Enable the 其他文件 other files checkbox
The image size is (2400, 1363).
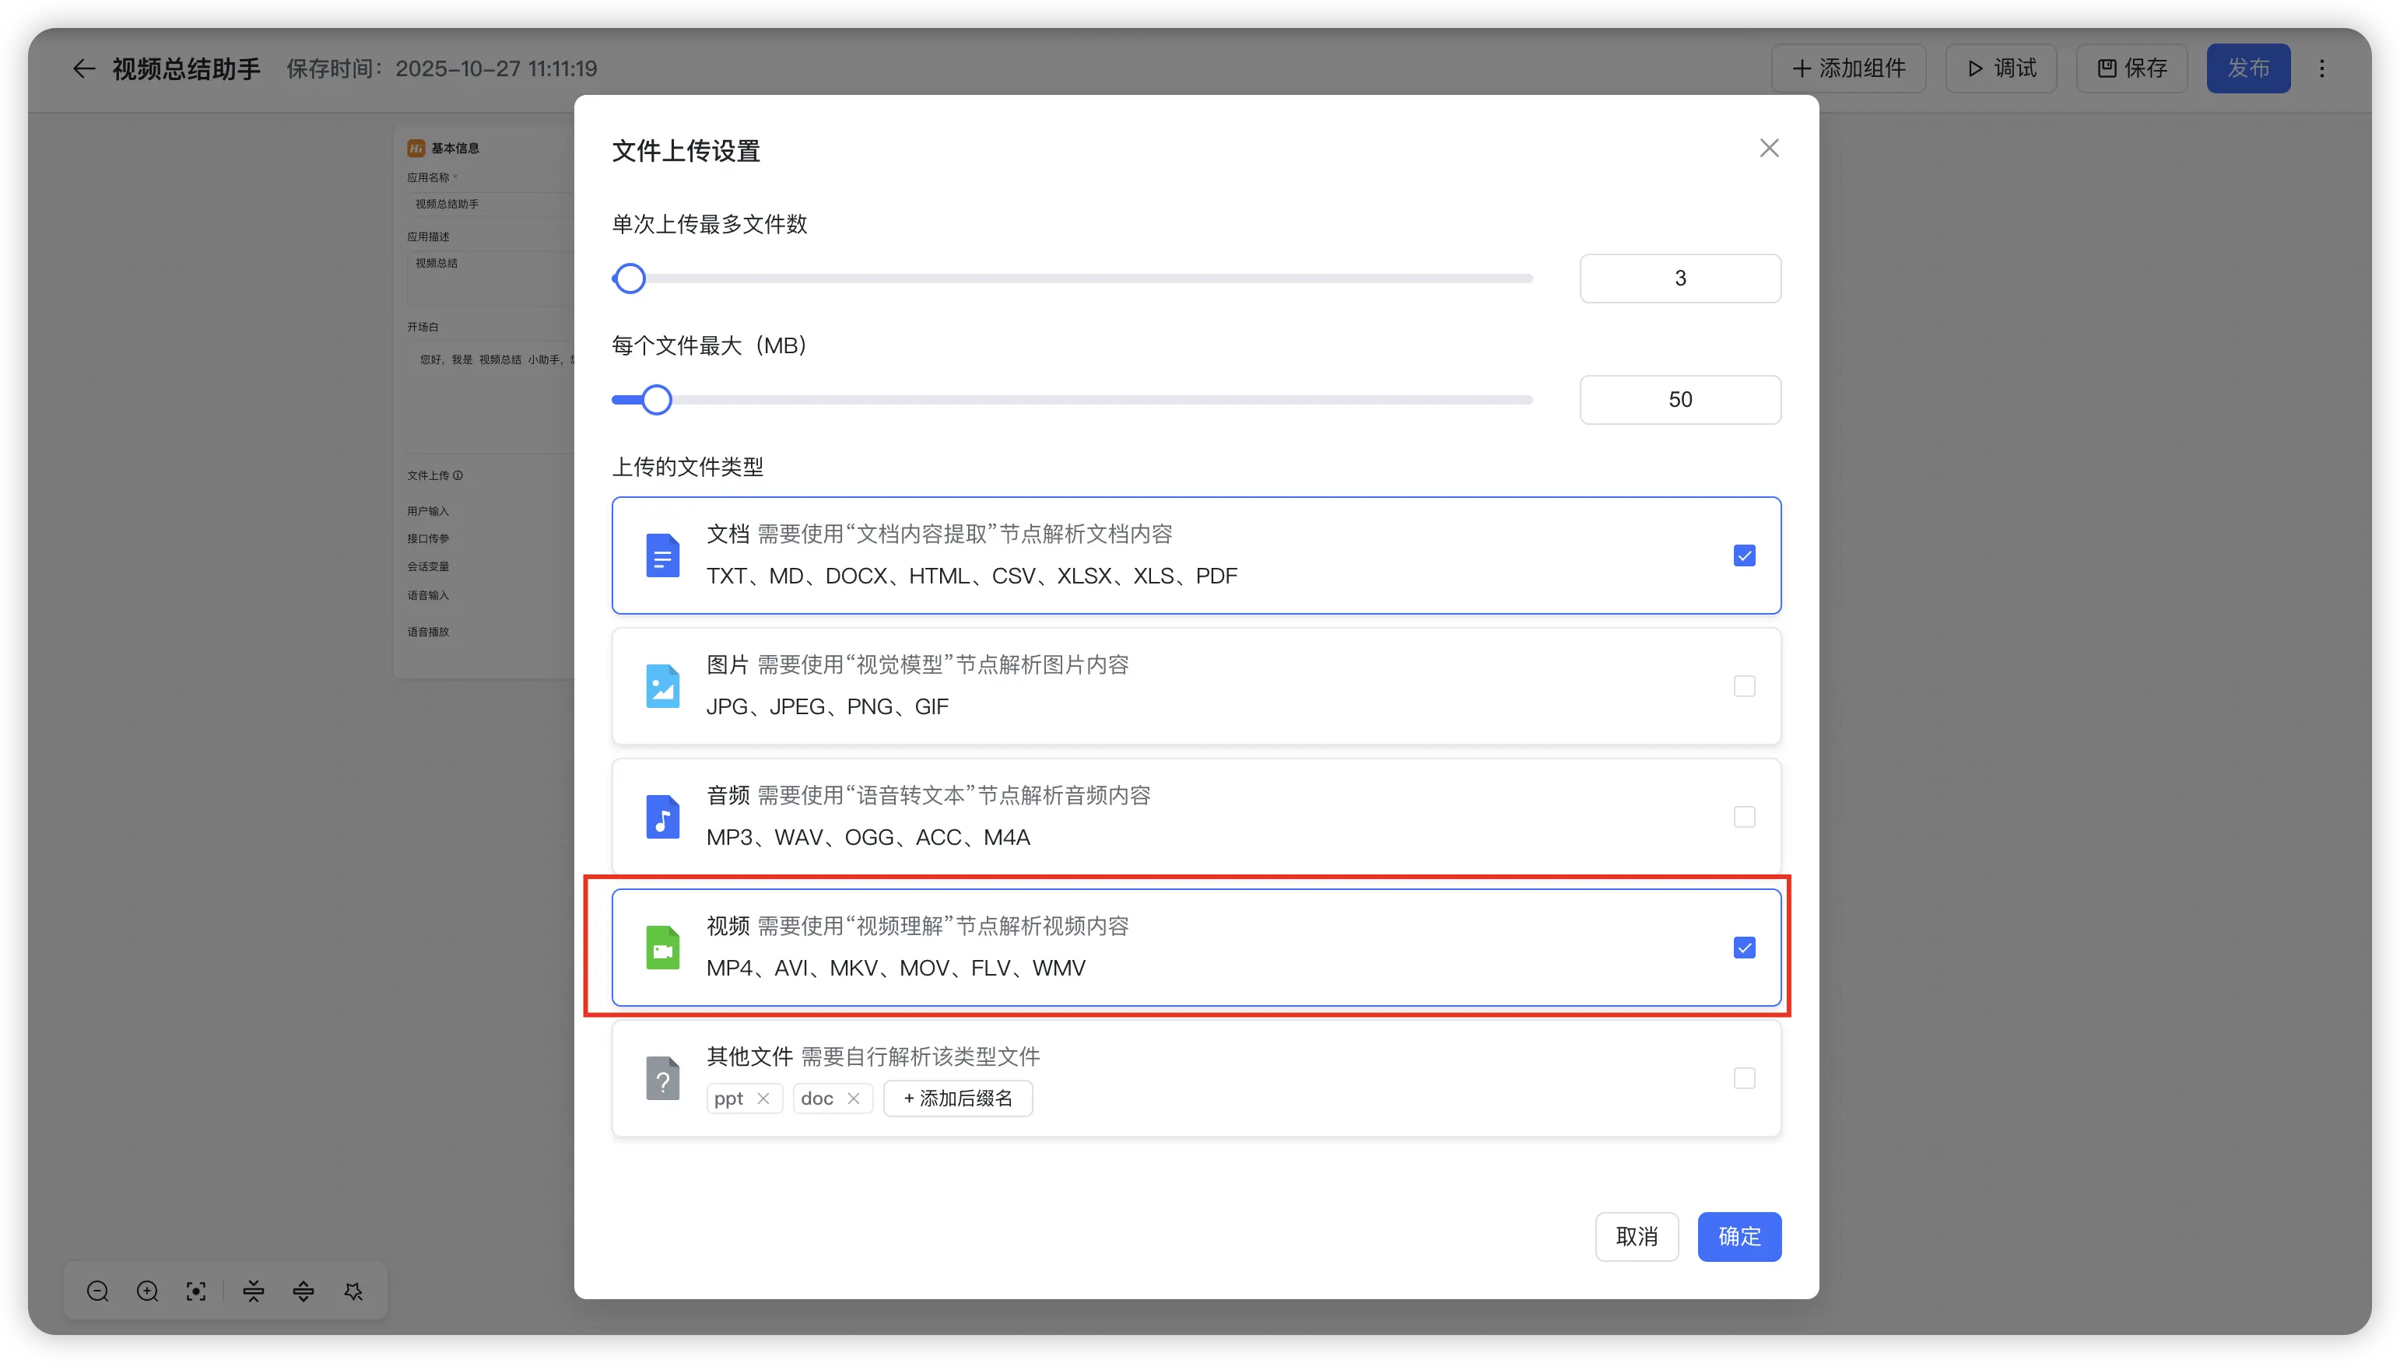pyautogui.click(x=1744, y=1078)
